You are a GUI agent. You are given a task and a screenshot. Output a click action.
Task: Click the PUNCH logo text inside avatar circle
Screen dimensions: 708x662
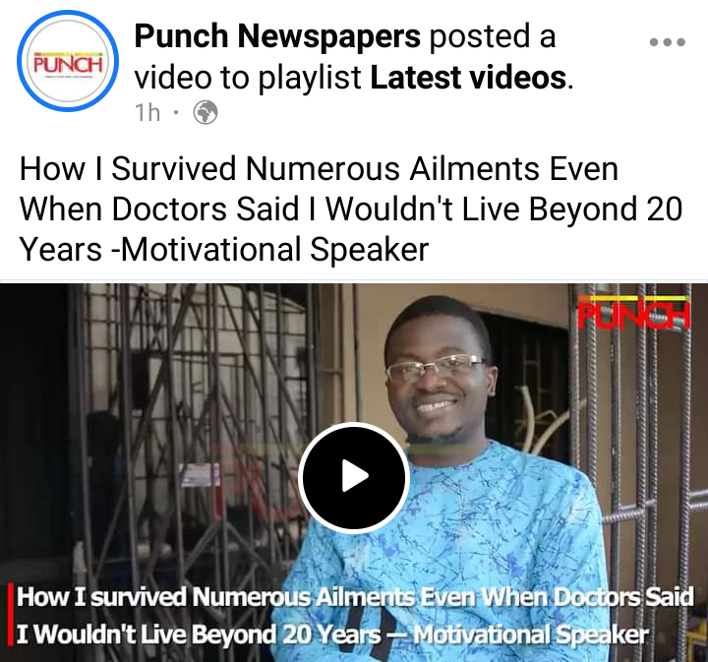68,64
